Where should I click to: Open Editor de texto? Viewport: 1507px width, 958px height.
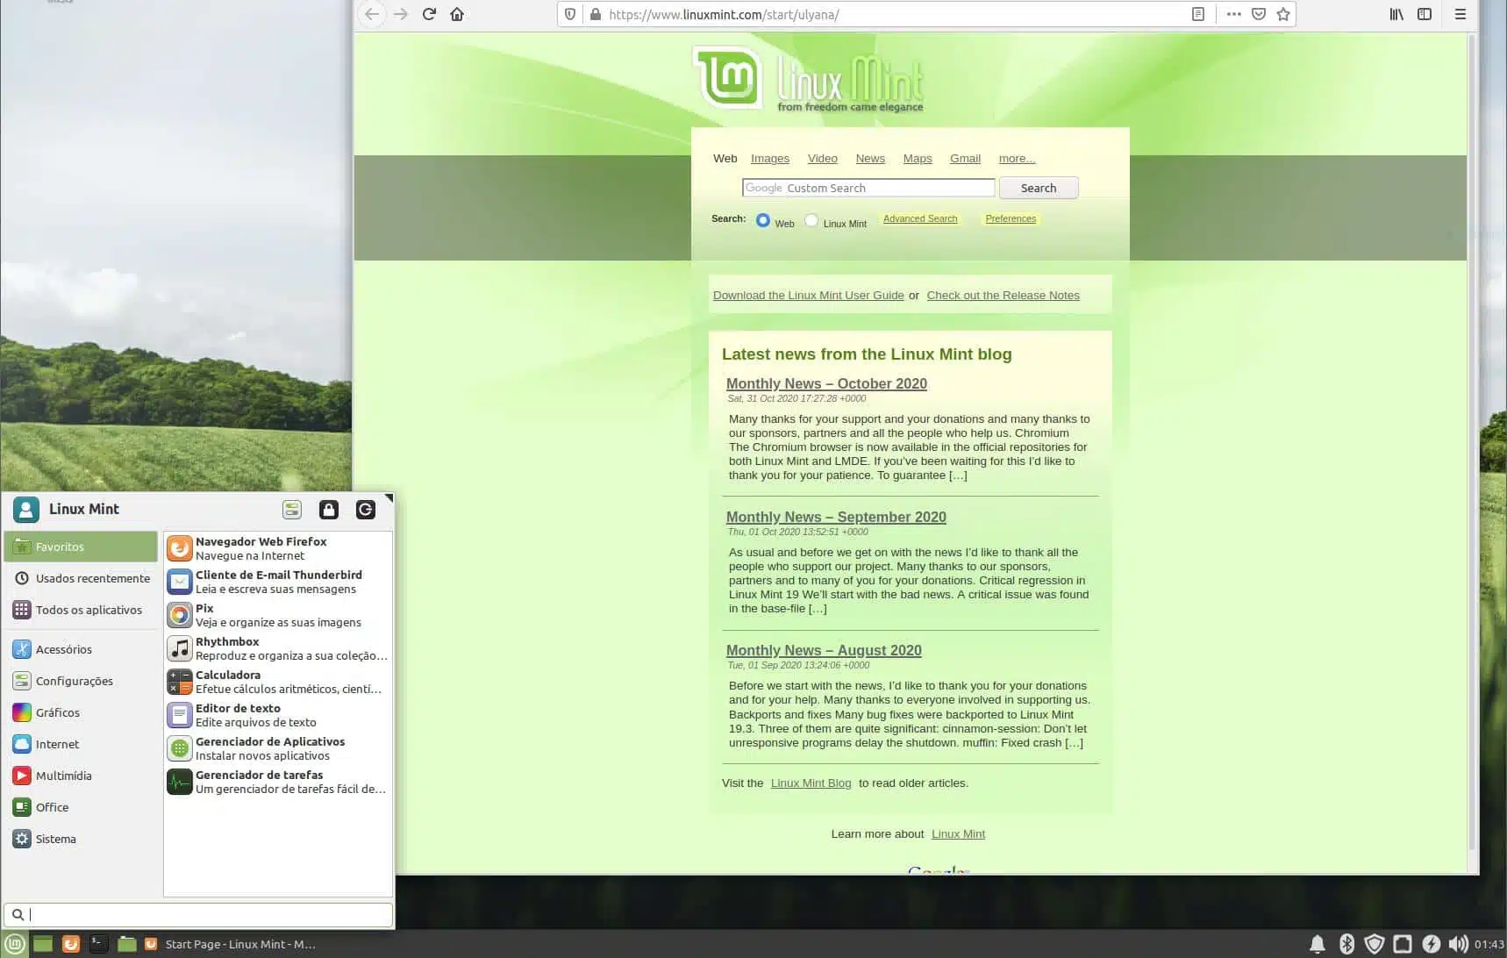278,715
